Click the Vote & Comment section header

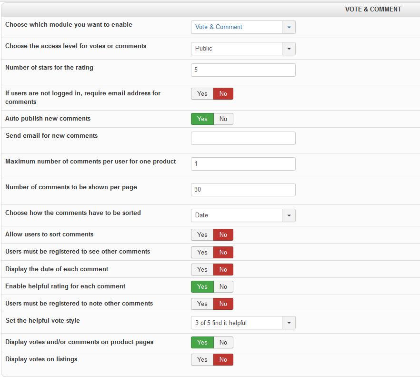click(373, 9)
